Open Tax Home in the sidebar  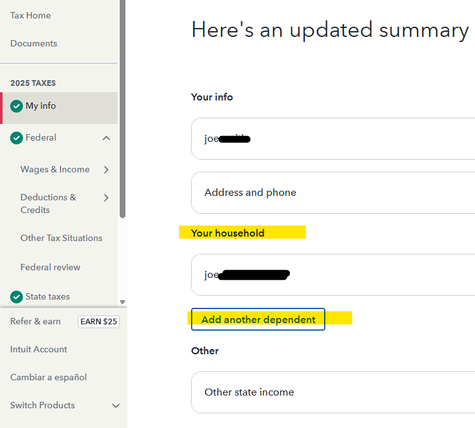tap(31, 15)
